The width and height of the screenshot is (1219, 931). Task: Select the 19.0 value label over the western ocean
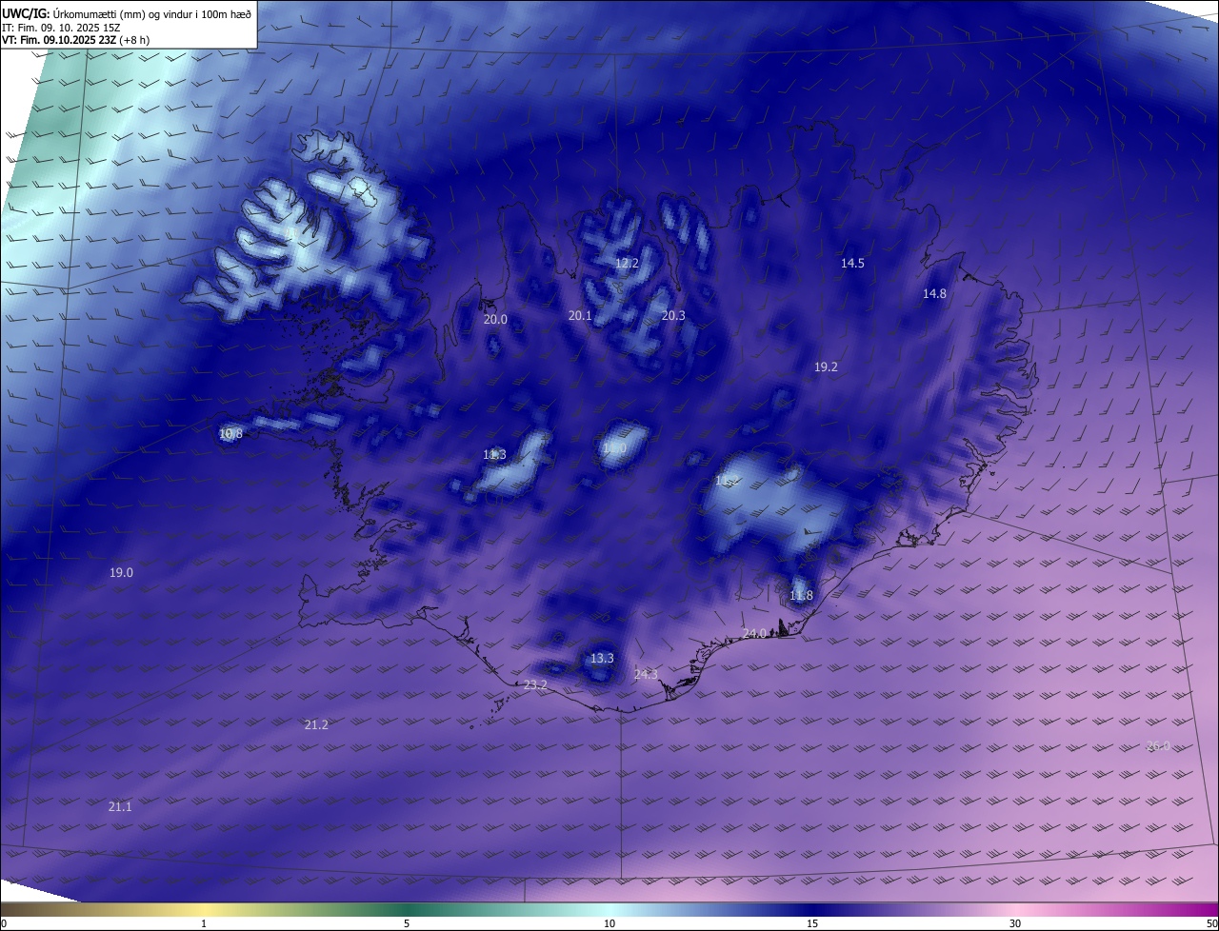121,572
